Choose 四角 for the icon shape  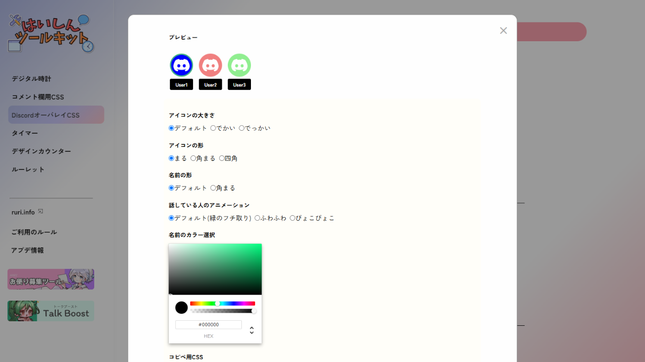(222, 158)
